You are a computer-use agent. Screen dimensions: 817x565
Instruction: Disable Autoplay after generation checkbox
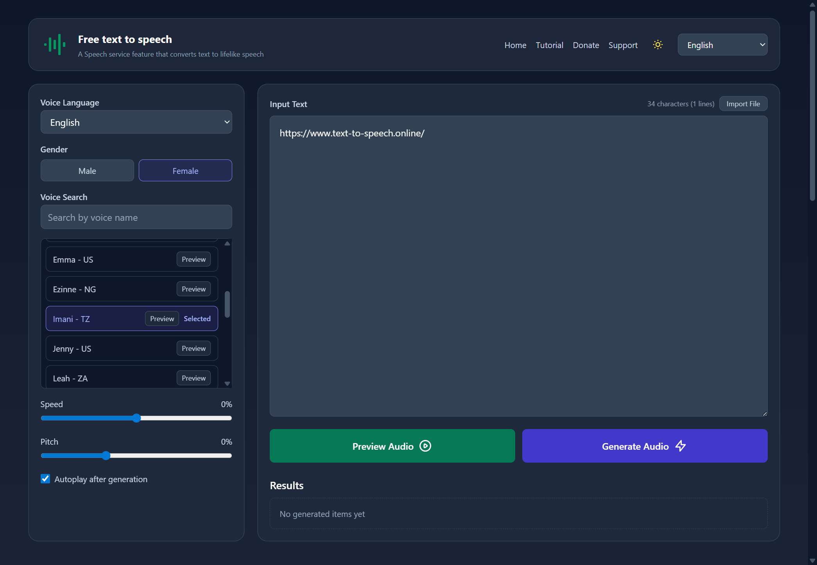pos(45,479)
